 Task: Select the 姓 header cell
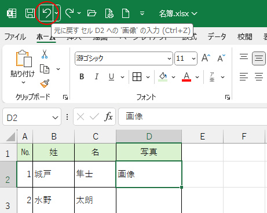54,152
